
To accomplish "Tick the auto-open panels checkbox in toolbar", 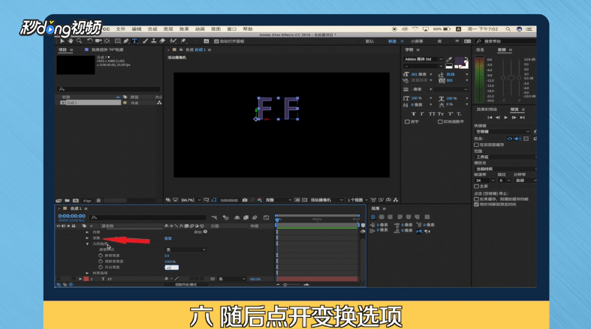I will coord(216,41).
